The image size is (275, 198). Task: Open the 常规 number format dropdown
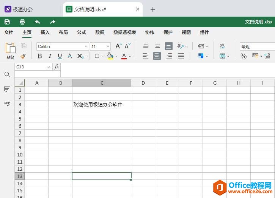[x=257, y=46]
